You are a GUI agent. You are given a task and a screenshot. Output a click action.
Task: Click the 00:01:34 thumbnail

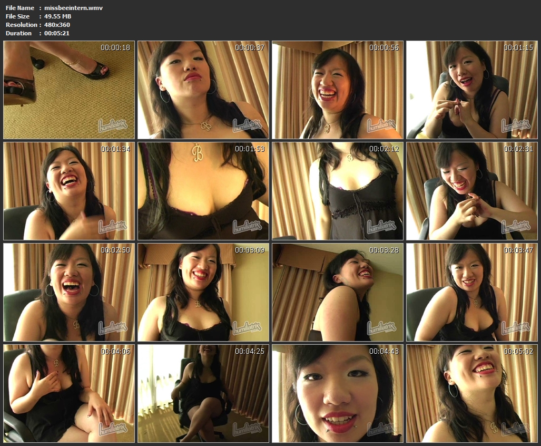click(x=69, y=191)
